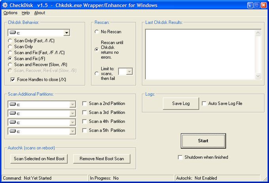Expand the Chkdsk Behavior drive dropdown
This screenshot has height=183, width=269.
pos(66,32)
